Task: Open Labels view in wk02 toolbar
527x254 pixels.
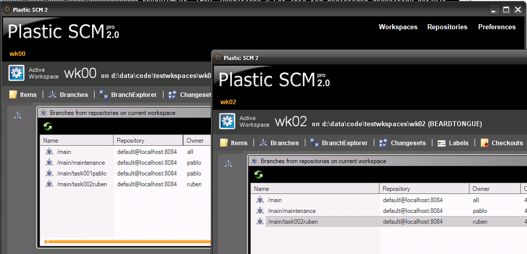Action: [453, 143]
